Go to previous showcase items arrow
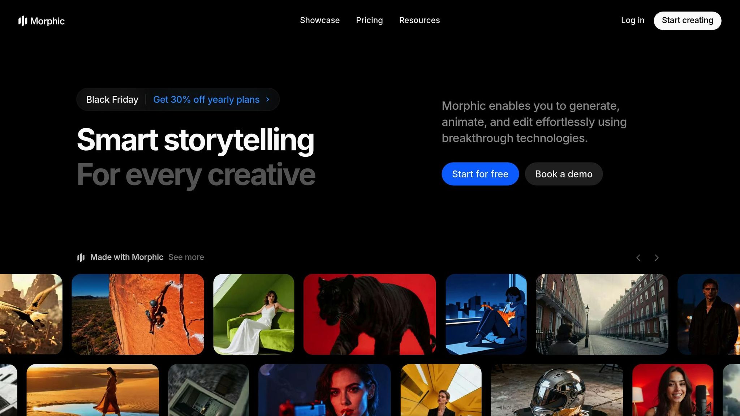740x416 pixels. (638, 257)
